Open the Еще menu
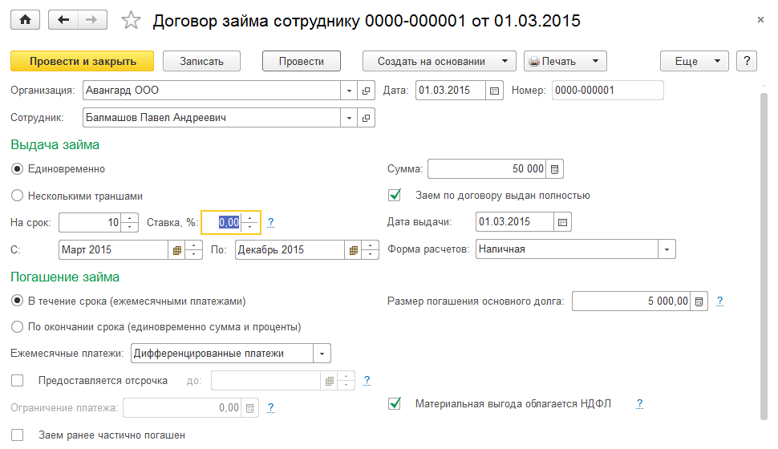Viewport: 778px width, 449px height. point(693,61)
